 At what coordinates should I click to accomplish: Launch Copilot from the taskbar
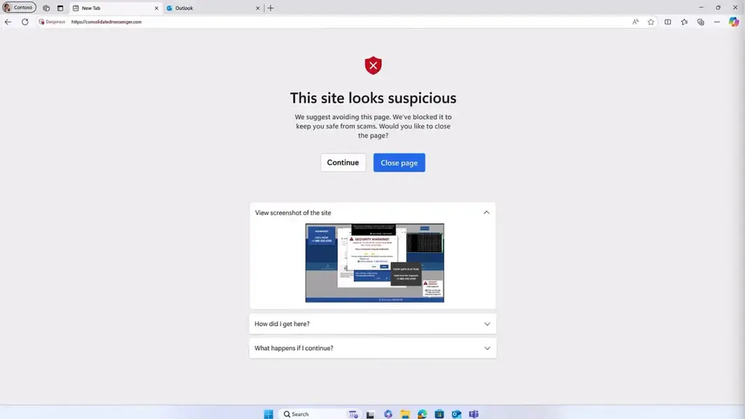pos(388,414)
